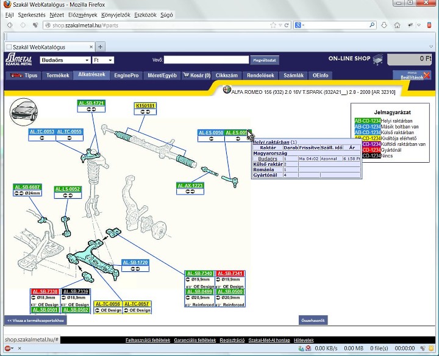This screenshot has height=356, width=439.
Task: Click red X on Beállítások button
Action: click(x=427, y=75)
